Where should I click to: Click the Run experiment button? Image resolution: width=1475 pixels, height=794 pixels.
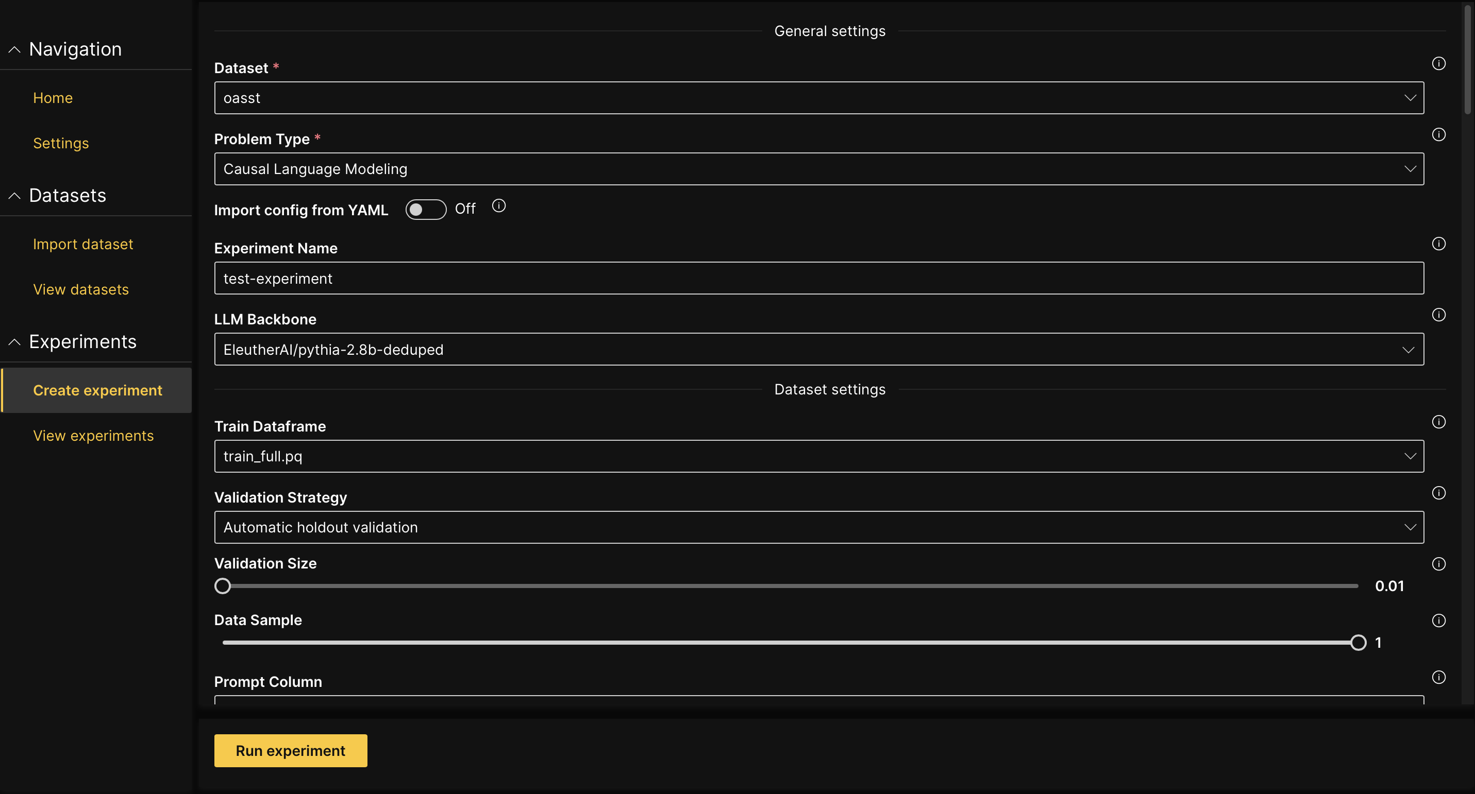click(290, 751)
